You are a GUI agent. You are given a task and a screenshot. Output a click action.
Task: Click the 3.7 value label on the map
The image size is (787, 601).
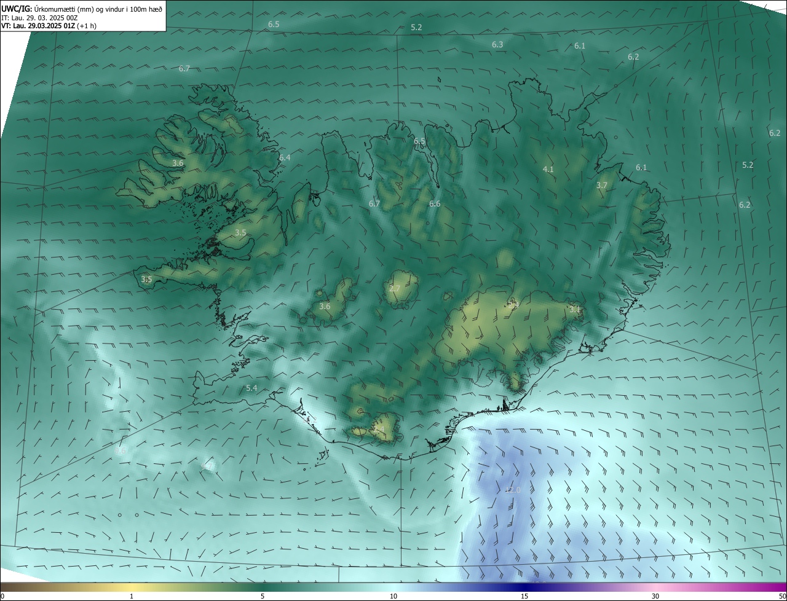[602, 185]
